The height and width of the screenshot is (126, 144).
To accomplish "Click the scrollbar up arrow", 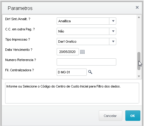I will coord(139,17).
